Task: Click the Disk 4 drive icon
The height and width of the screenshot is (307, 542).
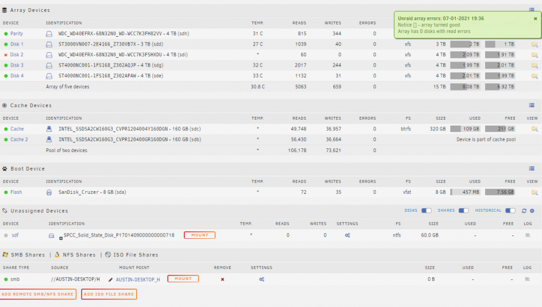Action: [x=49, y=76]
